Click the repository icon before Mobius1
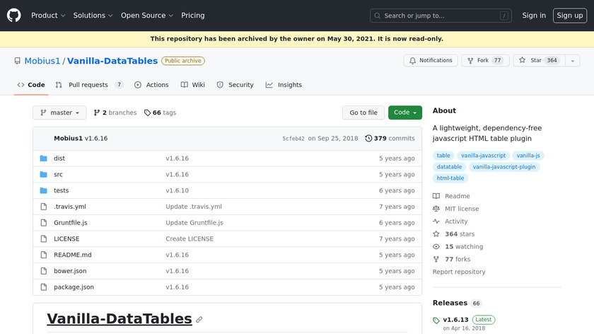Viewport: 594px width, 334px height. 18,61
